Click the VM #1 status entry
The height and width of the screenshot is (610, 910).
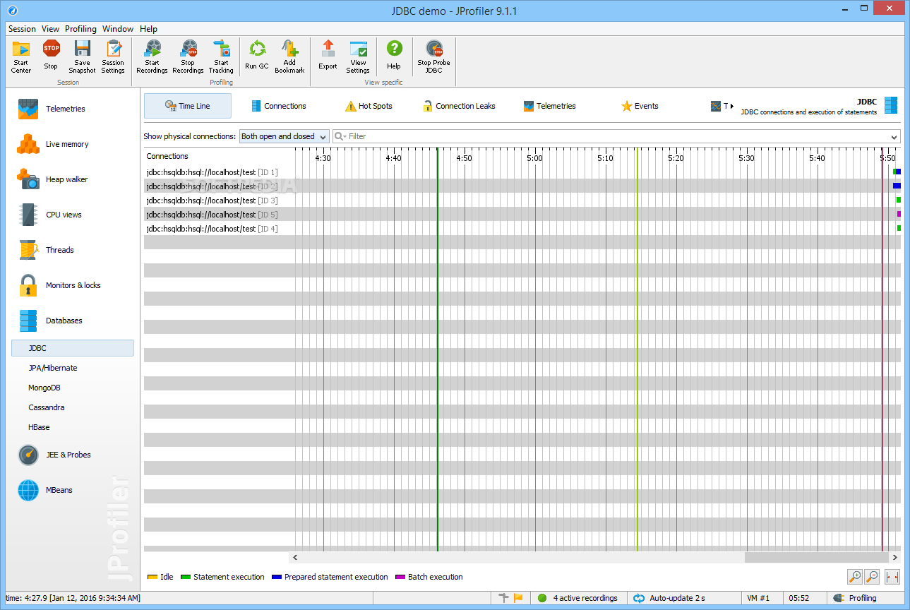(758, 598)
